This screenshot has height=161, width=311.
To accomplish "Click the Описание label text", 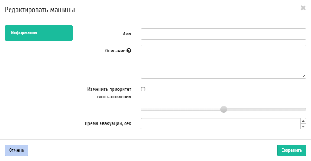I will 115,51.
